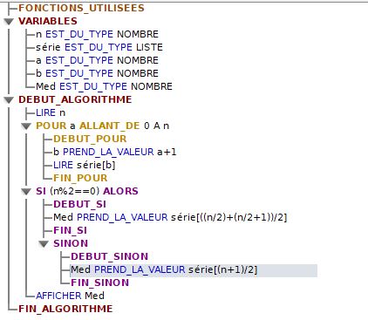Select the FIN_SINON line
368x320 pixels.
click(x=100, y=283)
